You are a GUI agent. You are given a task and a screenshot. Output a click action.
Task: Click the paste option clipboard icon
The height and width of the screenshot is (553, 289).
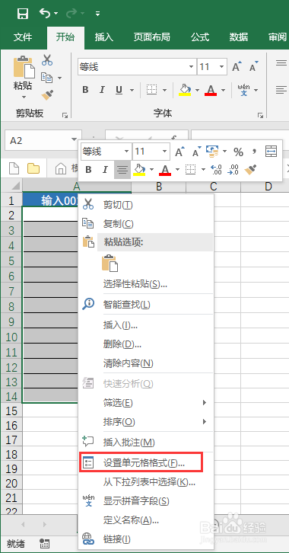point(109,263)
